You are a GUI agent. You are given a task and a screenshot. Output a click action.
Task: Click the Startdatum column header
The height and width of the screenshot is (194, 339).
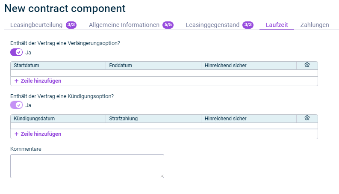(58, 66)
